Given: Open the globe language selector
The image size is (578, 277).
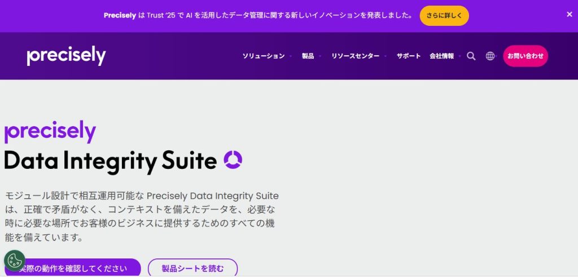Looking at the screenshot, I should tap(490, 56).
